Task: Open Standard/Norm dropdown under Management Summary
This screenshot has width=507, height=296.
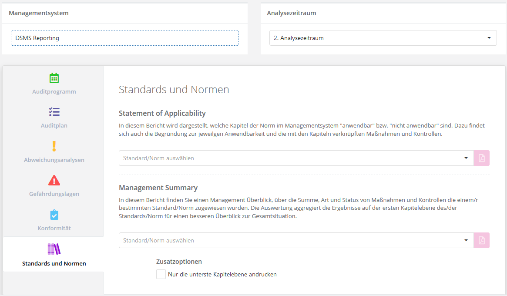Action: coord(292,240)
